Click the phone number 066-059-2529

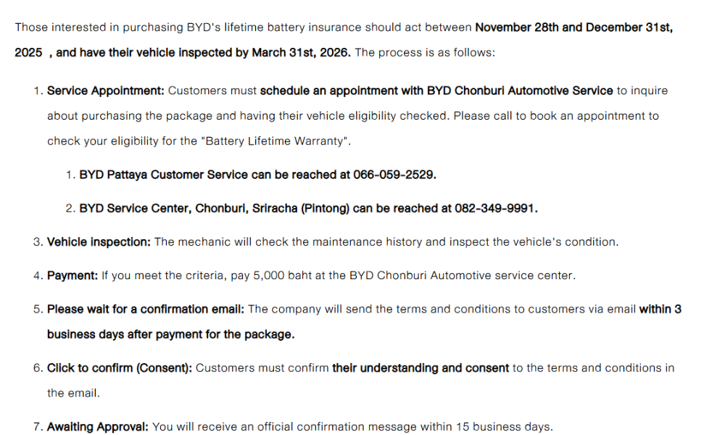click(394, 175)
